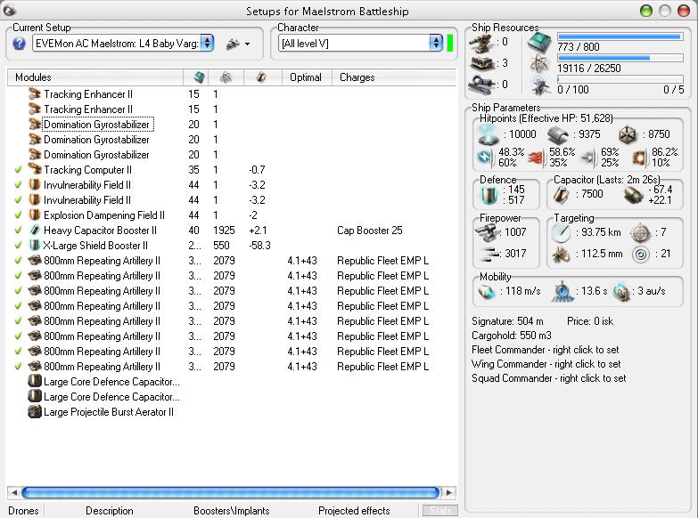
Task: Click the volley damage icon showing 3017
Action: [x=489, y=254]
